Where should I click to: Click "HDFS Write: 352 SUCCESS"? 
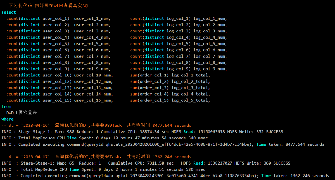255,132
